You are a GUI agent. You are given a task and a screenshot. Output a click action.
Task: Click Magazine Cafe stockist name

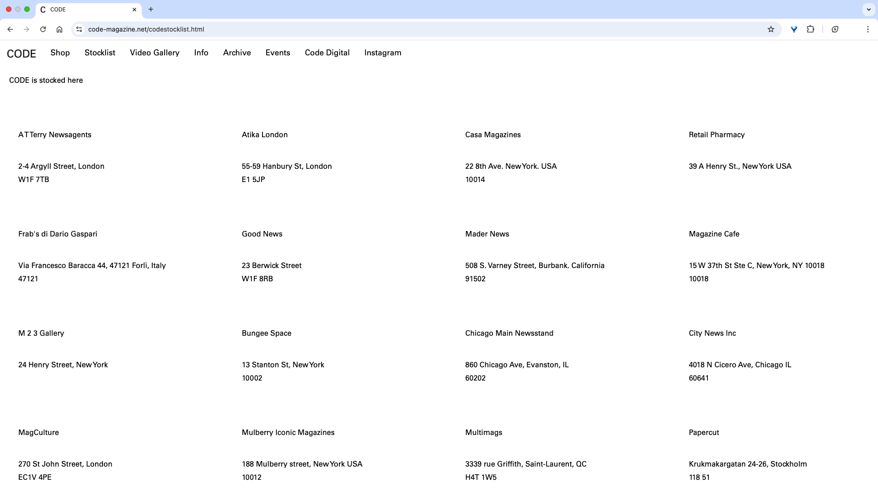click(714, 234)
